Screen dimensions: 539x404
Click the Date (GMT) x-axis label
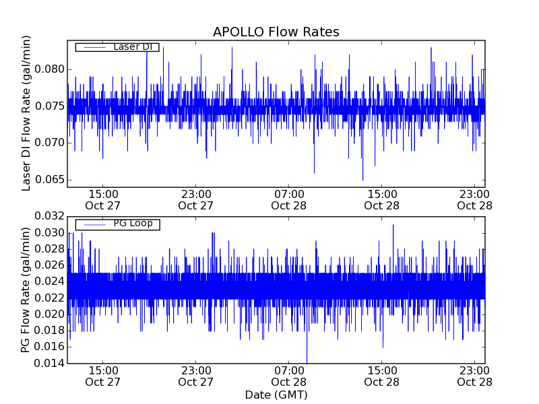click(x=276, y=395)
